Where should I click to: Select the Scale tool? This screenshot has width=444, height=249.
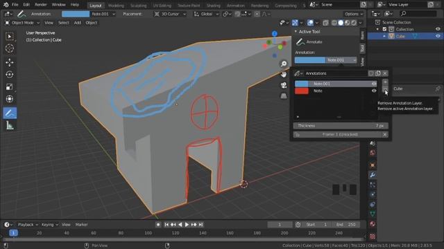tap(10, 86)
